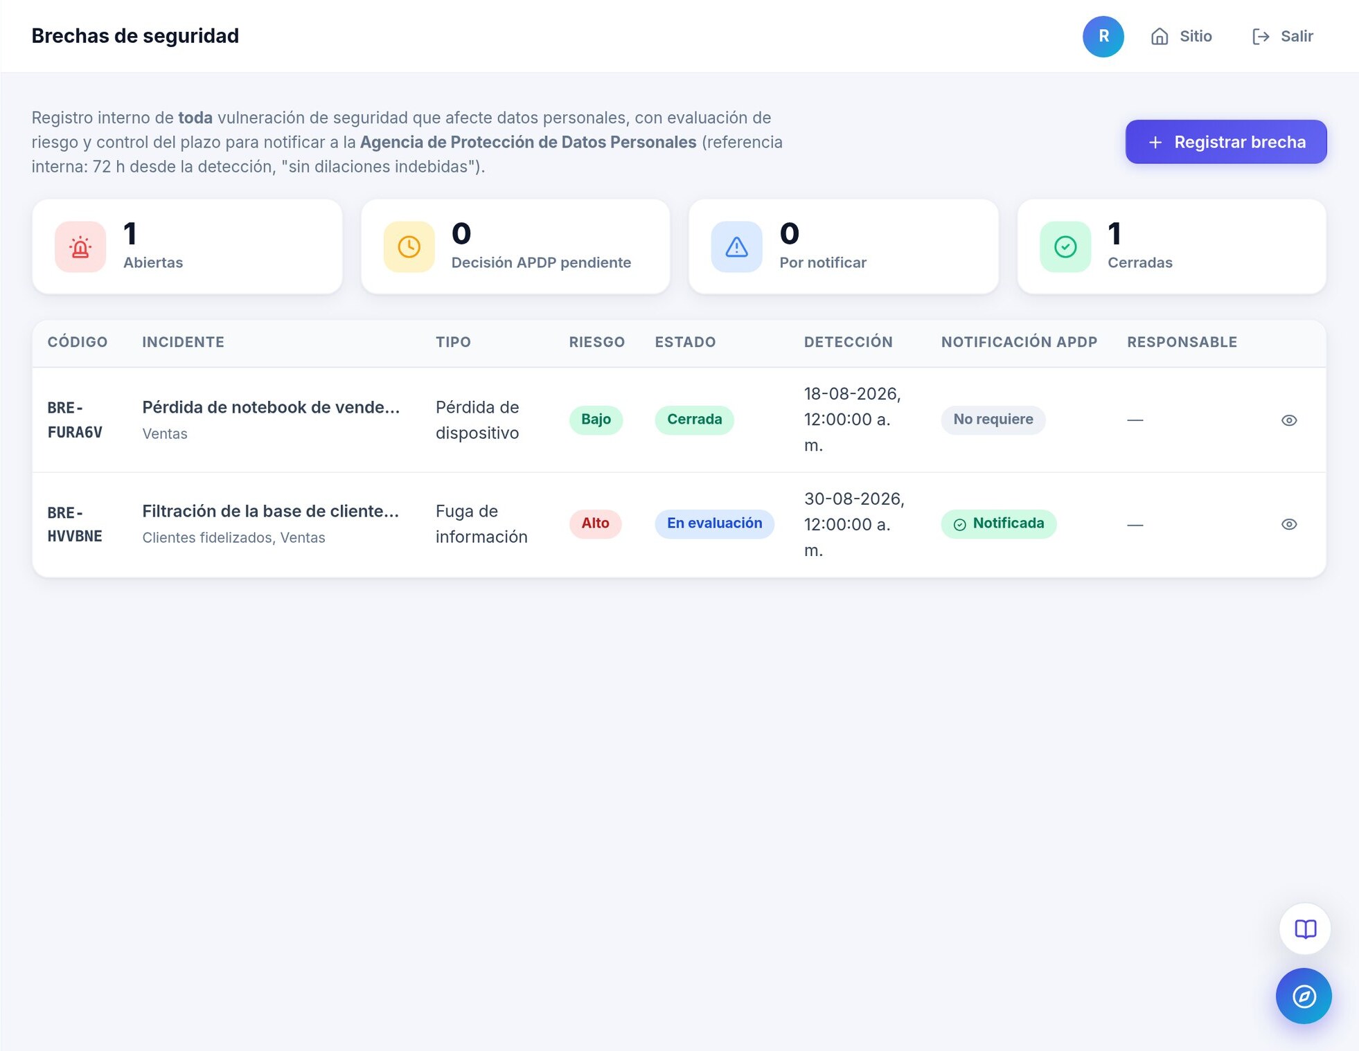Open the book documentation floating button
Image resolution: width=1359 pixels, height=1051 pixels.
[x=1304, y=929]
